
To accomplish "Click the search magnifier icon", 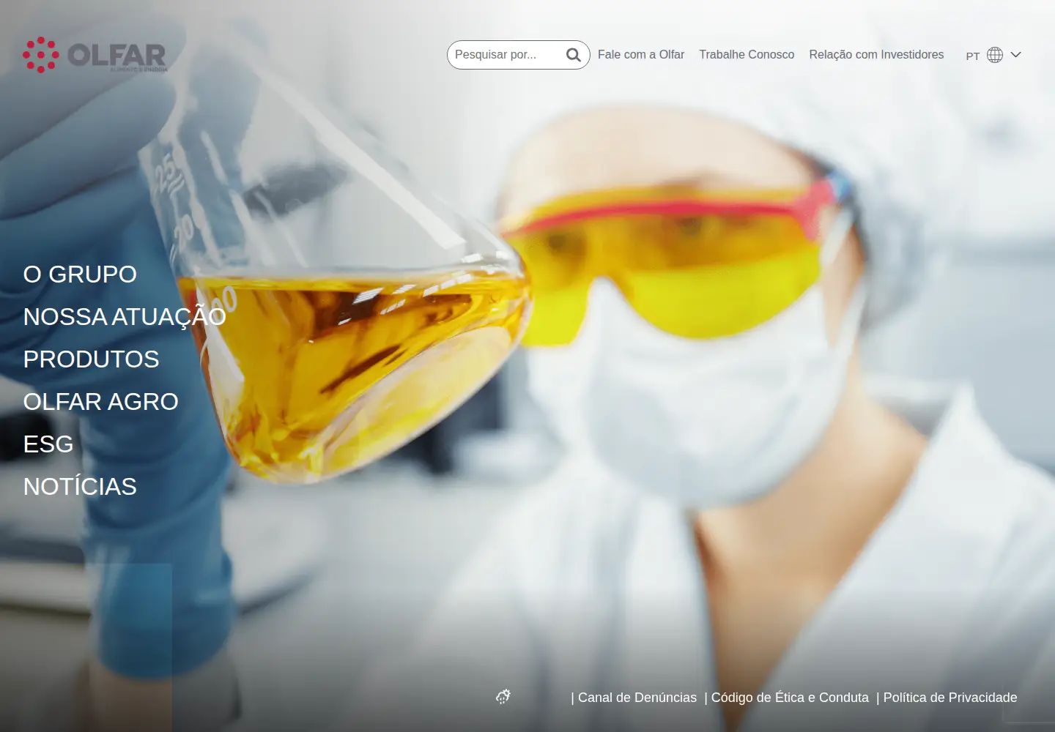I will pos(574,55).
